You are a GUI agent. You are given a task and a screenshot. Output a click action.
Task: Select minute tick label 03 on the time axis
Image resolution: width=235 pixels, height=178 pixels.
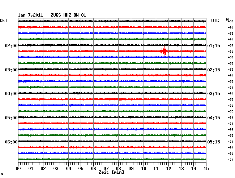pos(56,169)
